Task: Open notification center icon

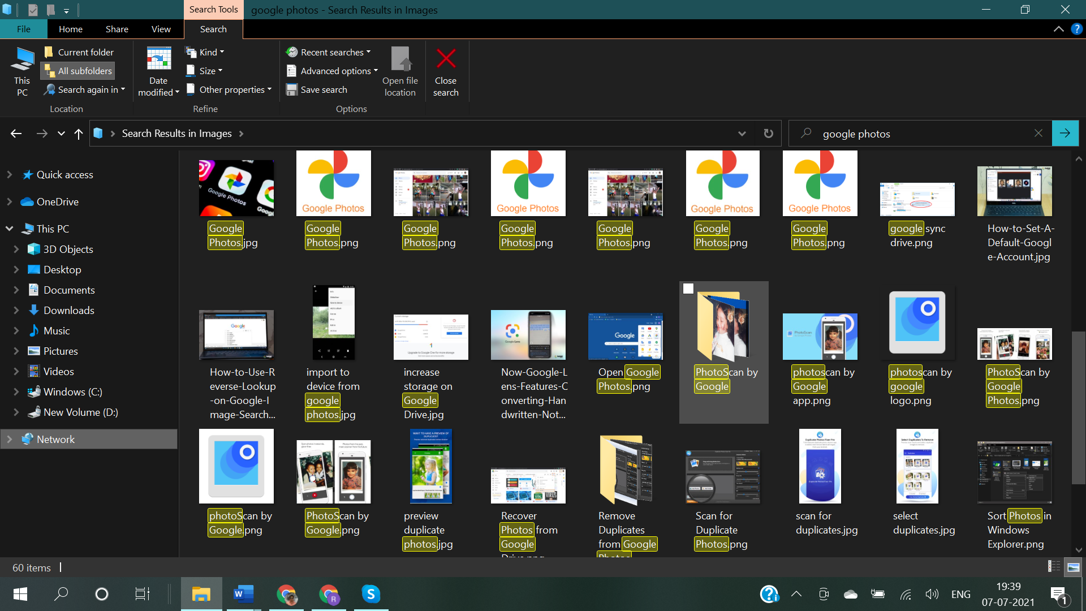Action: pyautogui.click(x=1059, y=595)
